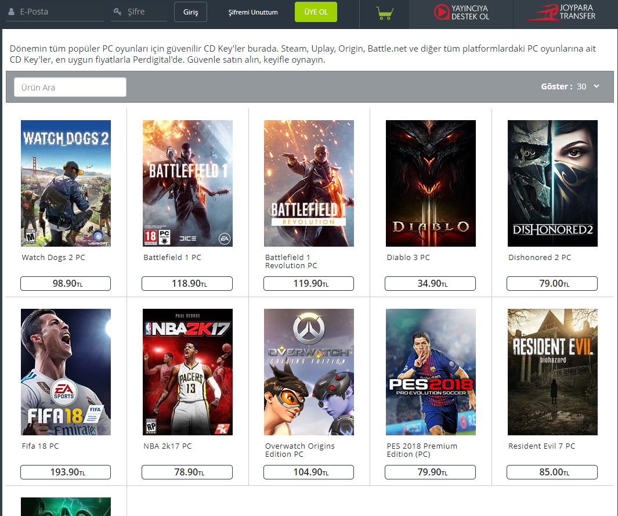Image resolution: width=618 pixels, height=516 pixels.
Task: Open the Fifa 18 cover image
Action: 66,372
